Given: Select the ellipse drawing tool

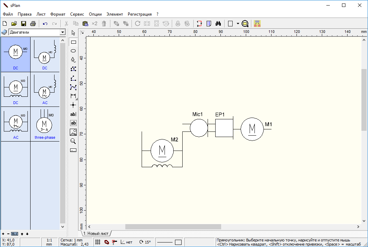Looking at the screenshot, I should [x=73, y=51].
